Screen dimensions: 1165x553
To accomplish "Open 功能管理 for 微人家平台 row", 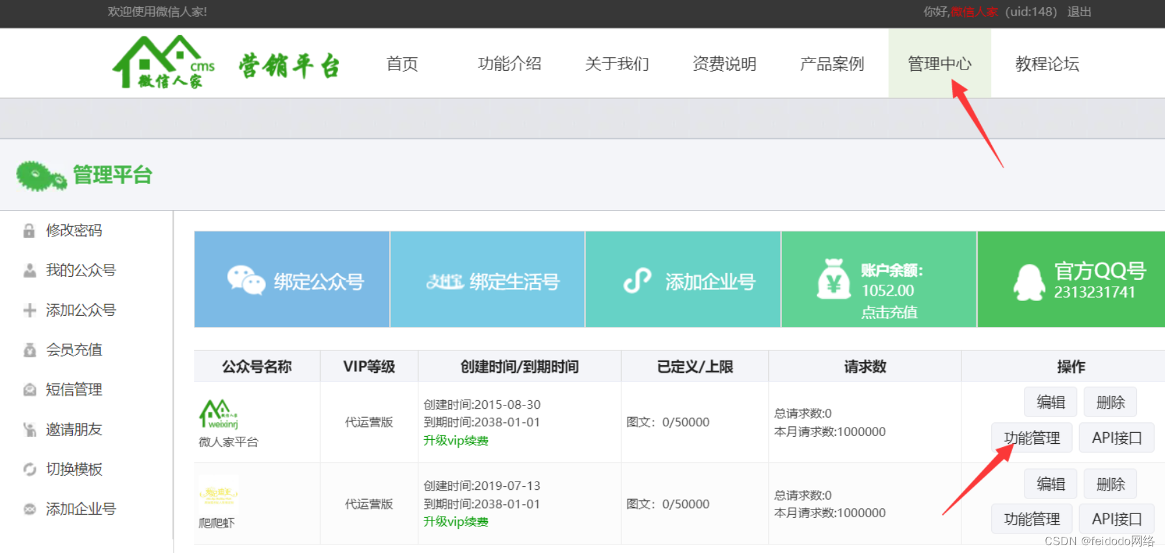I will [x=1032, y=438].
